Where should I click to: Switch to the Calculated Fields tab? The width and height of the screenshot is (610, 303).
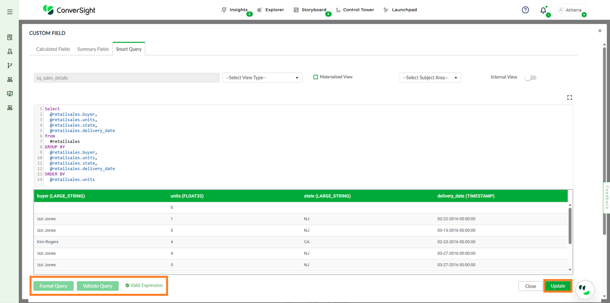pyautogui.click(x=53, y=49)
